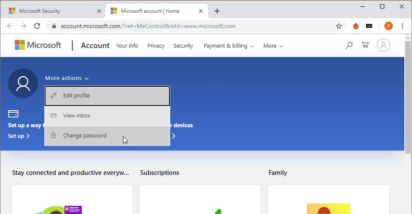Click the padlock site info icon
The height and width of the screenshot is (214, 412).
(54, 26)
